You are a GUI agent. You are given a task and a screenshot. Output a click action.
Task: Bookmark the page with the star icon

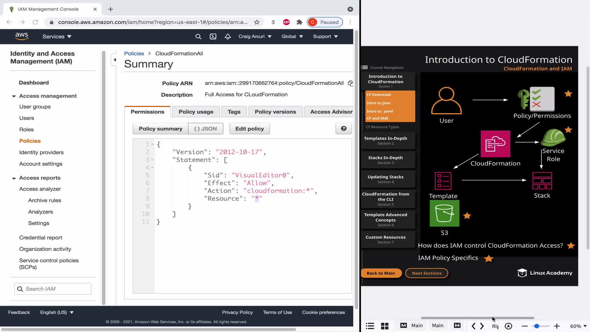tap(257, 22)
